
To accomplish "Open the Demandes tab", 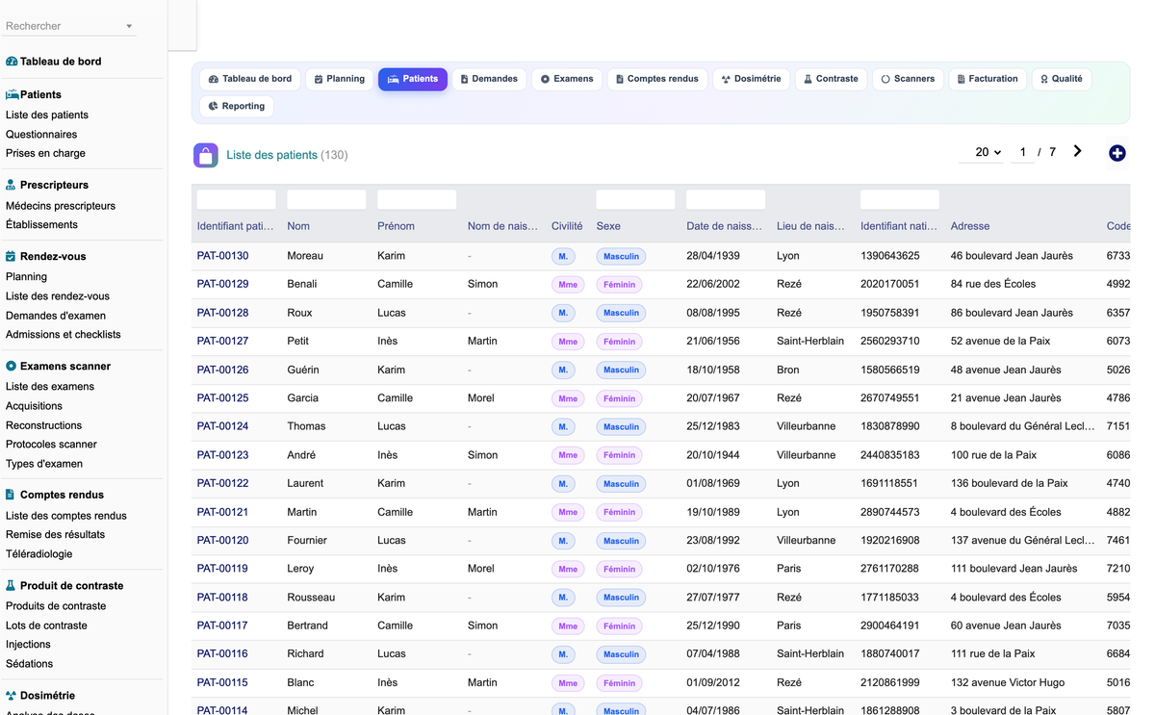I will click(489, 79).
